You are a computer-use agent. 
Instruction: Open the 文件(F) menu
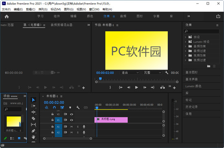pos(6,9)
